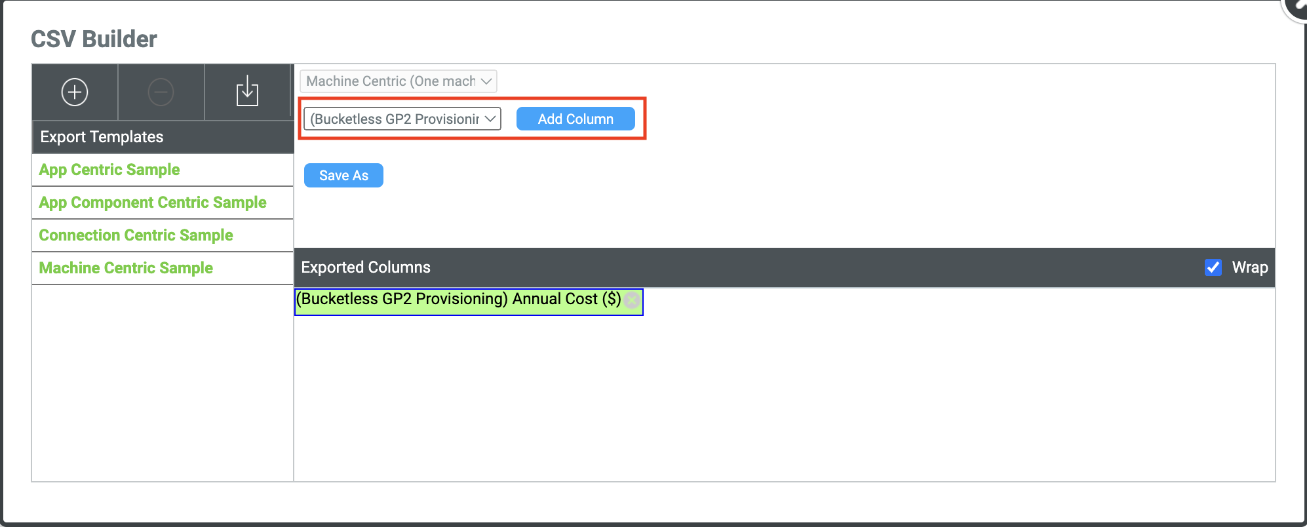This screenshot has height=527, width=1307.
Task: Click the empty area below the template list
Action: click(162, 383)
